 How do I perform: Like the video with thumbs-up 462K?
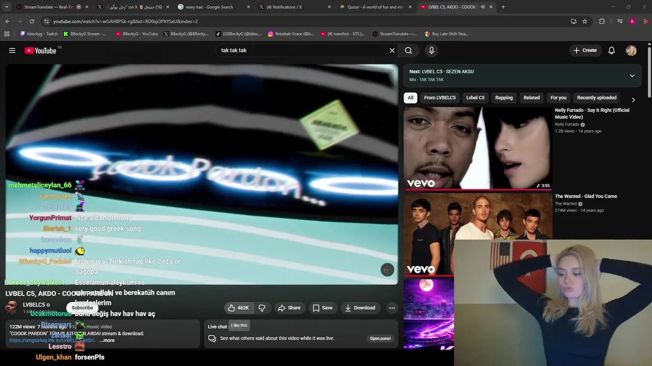coord(238,308)
